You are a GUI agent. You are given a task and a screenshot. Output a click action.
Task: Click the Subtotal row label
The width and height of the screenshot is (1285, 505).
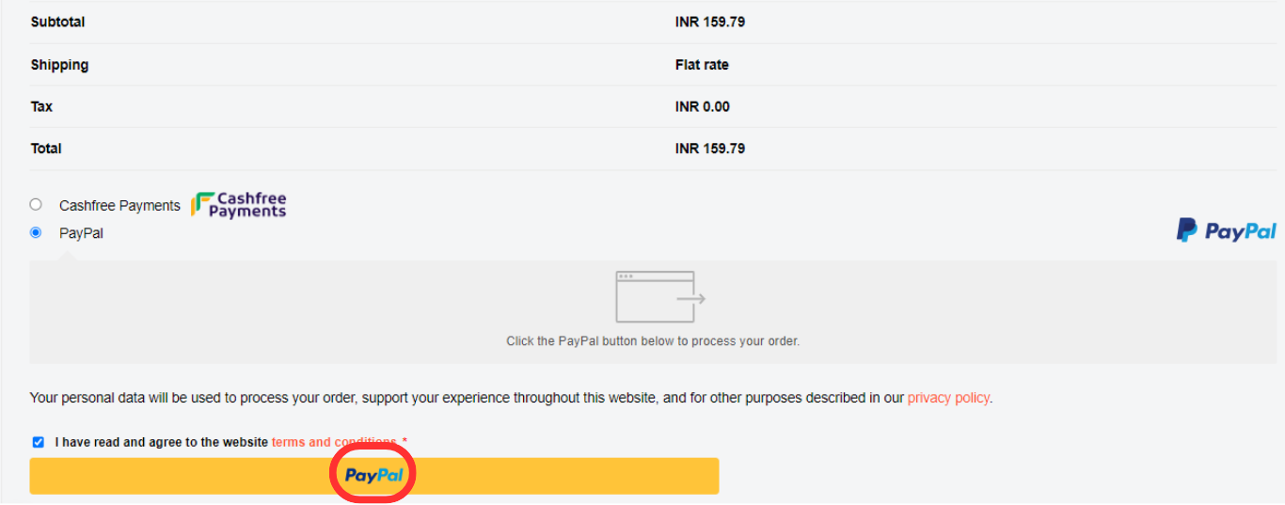[57, 22]
